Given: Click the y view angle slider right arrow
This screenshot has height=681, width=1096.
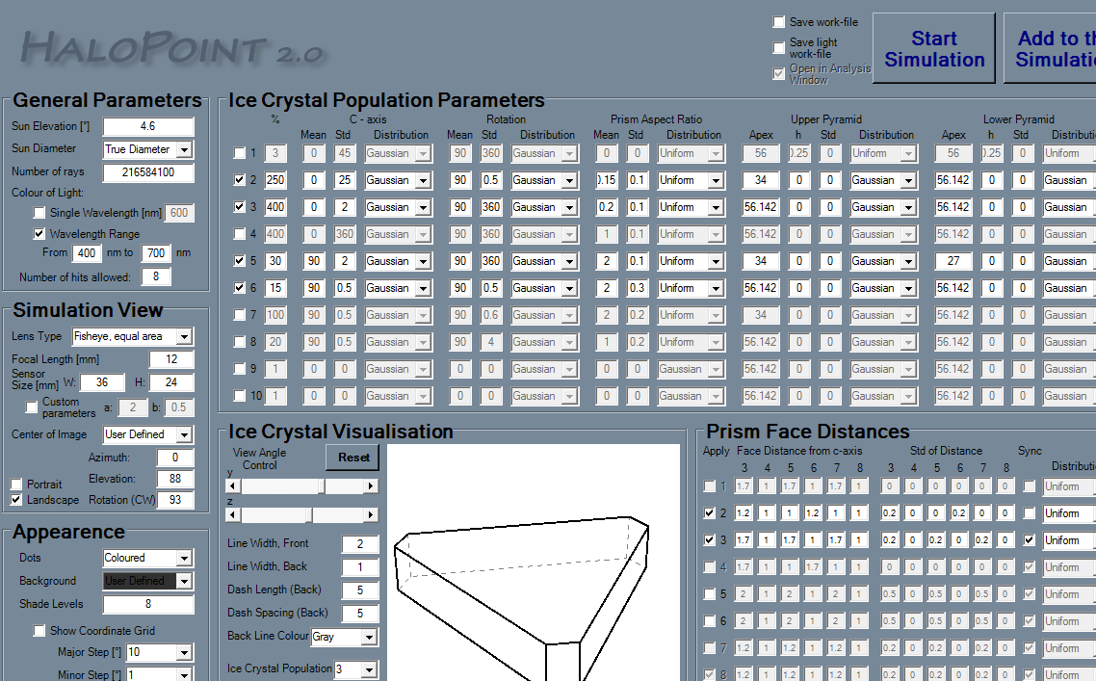Looking at the screenshot, I should click(371, 485).
